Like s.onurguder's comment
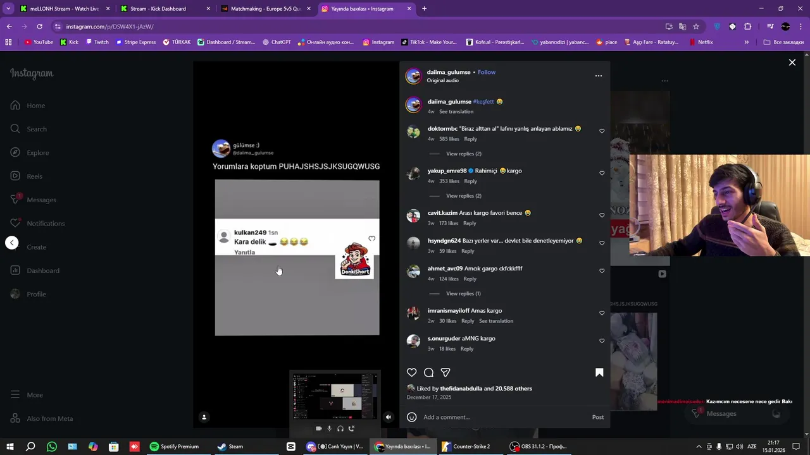810x455 pixels. (602, 341)
